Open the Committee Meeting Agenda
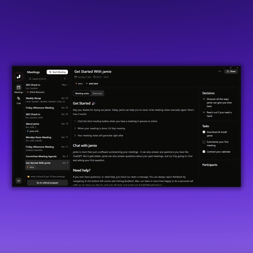 [x=47, y=156]
